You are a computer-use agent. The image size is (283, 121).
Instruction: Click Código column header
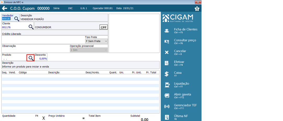click(x=23, y=72)
